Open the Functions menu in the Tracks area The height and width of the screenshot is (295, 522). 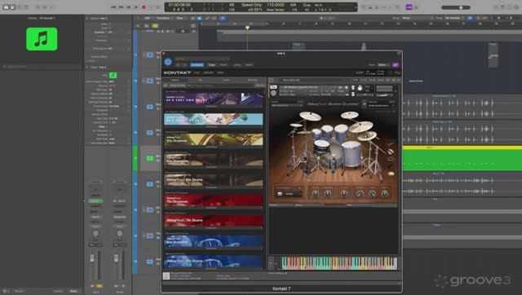(x=163, y=18)
